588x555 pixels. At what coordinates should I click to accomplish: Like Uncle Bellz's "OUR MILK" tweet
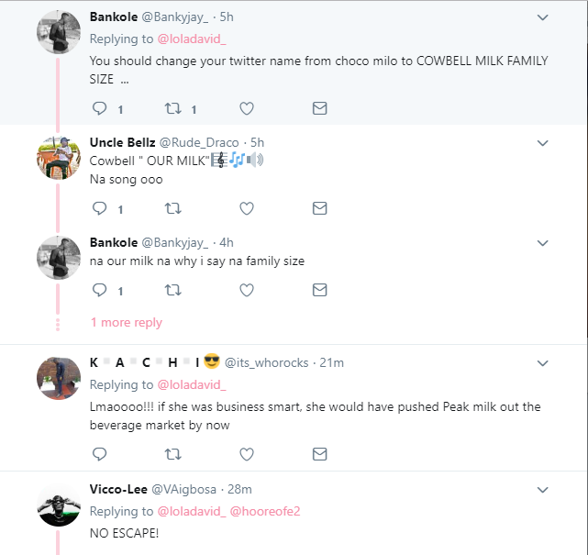point(246,209)
